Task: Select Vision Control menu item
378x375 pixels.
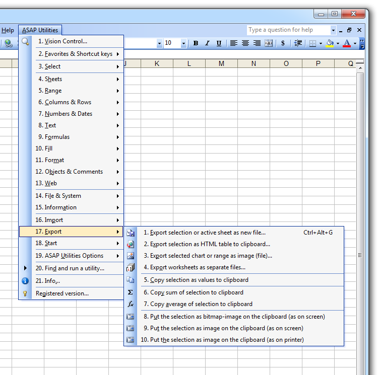Action: 72,41
